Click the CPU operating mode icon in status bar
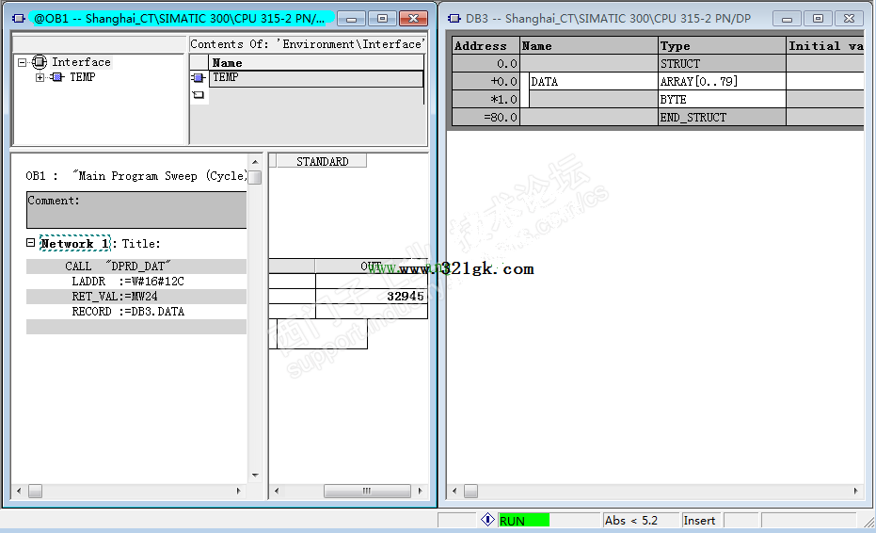This screenshot has height=533, width=876. pos(487,520)
